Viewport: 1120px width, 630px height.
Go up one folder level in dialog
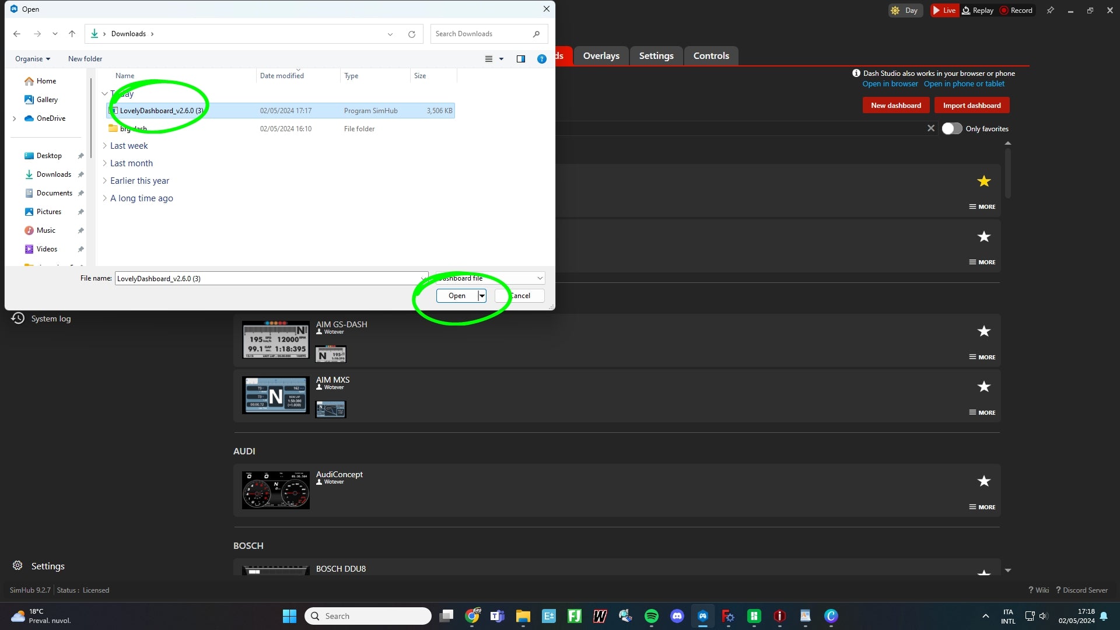coord(72,34)
